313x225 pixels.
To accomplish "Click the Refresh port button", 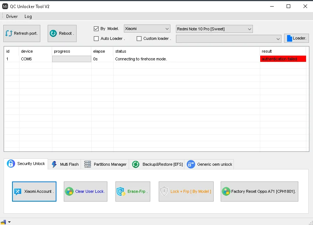I will pyautogui.click(x=22, y=34).
